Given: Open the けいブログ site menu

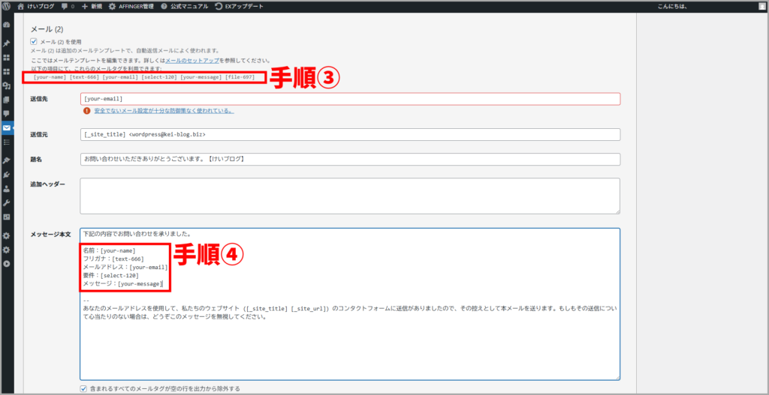Looking at the screenshot, I should pos(35,6).
